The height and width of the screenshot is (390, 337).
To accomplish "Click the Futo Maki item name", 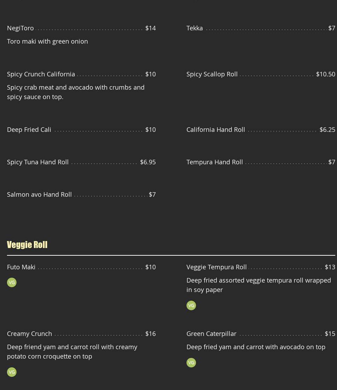I will [21, 267].
